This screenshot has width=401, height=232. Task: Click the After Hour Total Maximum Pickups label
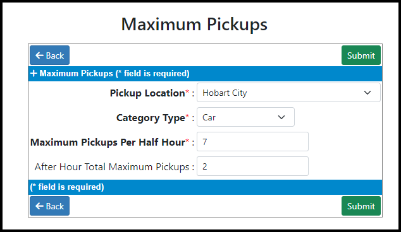[112, 167]
